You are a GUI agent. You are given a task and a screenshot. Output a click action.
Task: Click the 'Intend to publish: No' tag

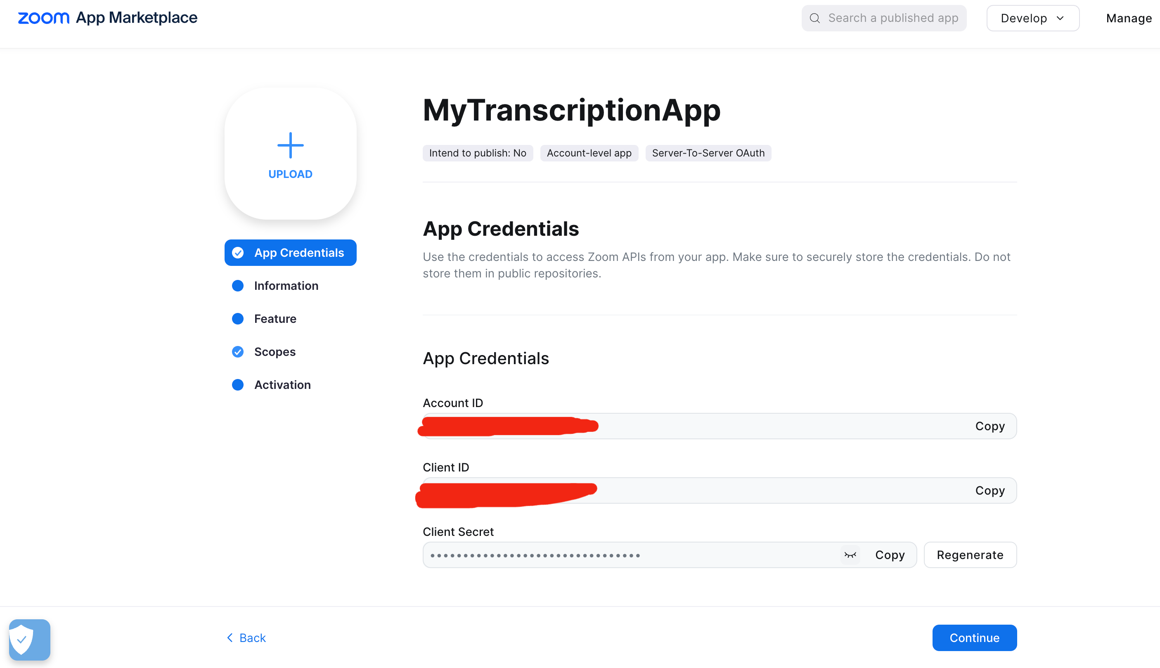tap(478, 153)
